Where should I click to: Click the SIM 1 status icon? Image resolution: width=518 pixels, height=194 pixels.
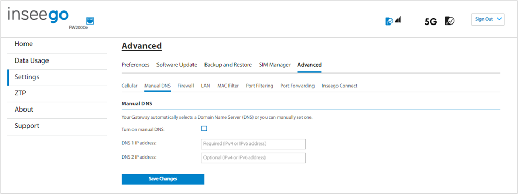pos(389,21)
